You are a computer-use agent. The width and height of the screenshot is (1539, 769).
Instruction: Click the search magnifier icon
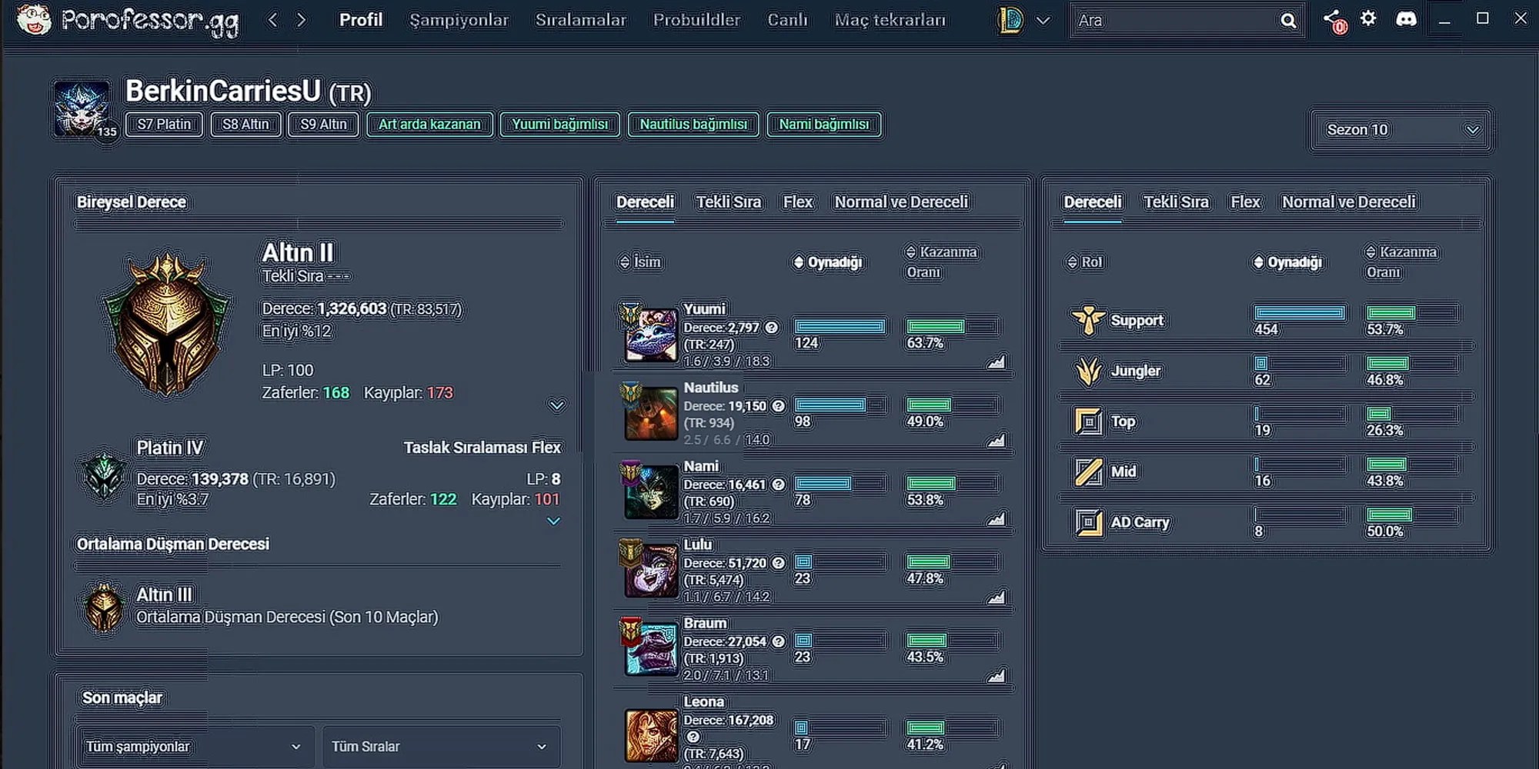pos(1288,21)
